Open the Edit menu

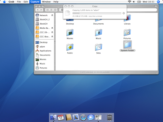click(x=26, y=2)
